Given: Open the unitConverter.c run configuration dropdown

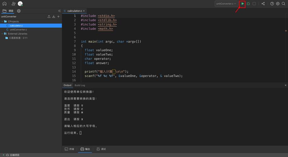Looking at the screenshot, I should point(226,4).
